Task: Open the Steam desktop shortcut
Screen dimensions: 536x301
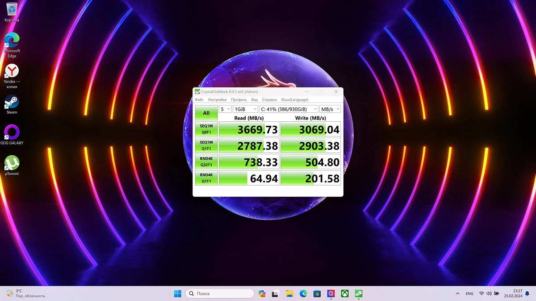Action: click(x=12, y=102)
